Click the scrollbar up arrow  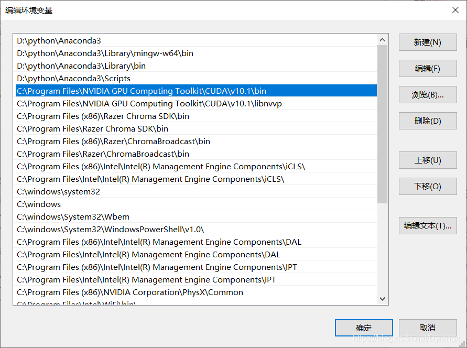(x=383, y=40)
